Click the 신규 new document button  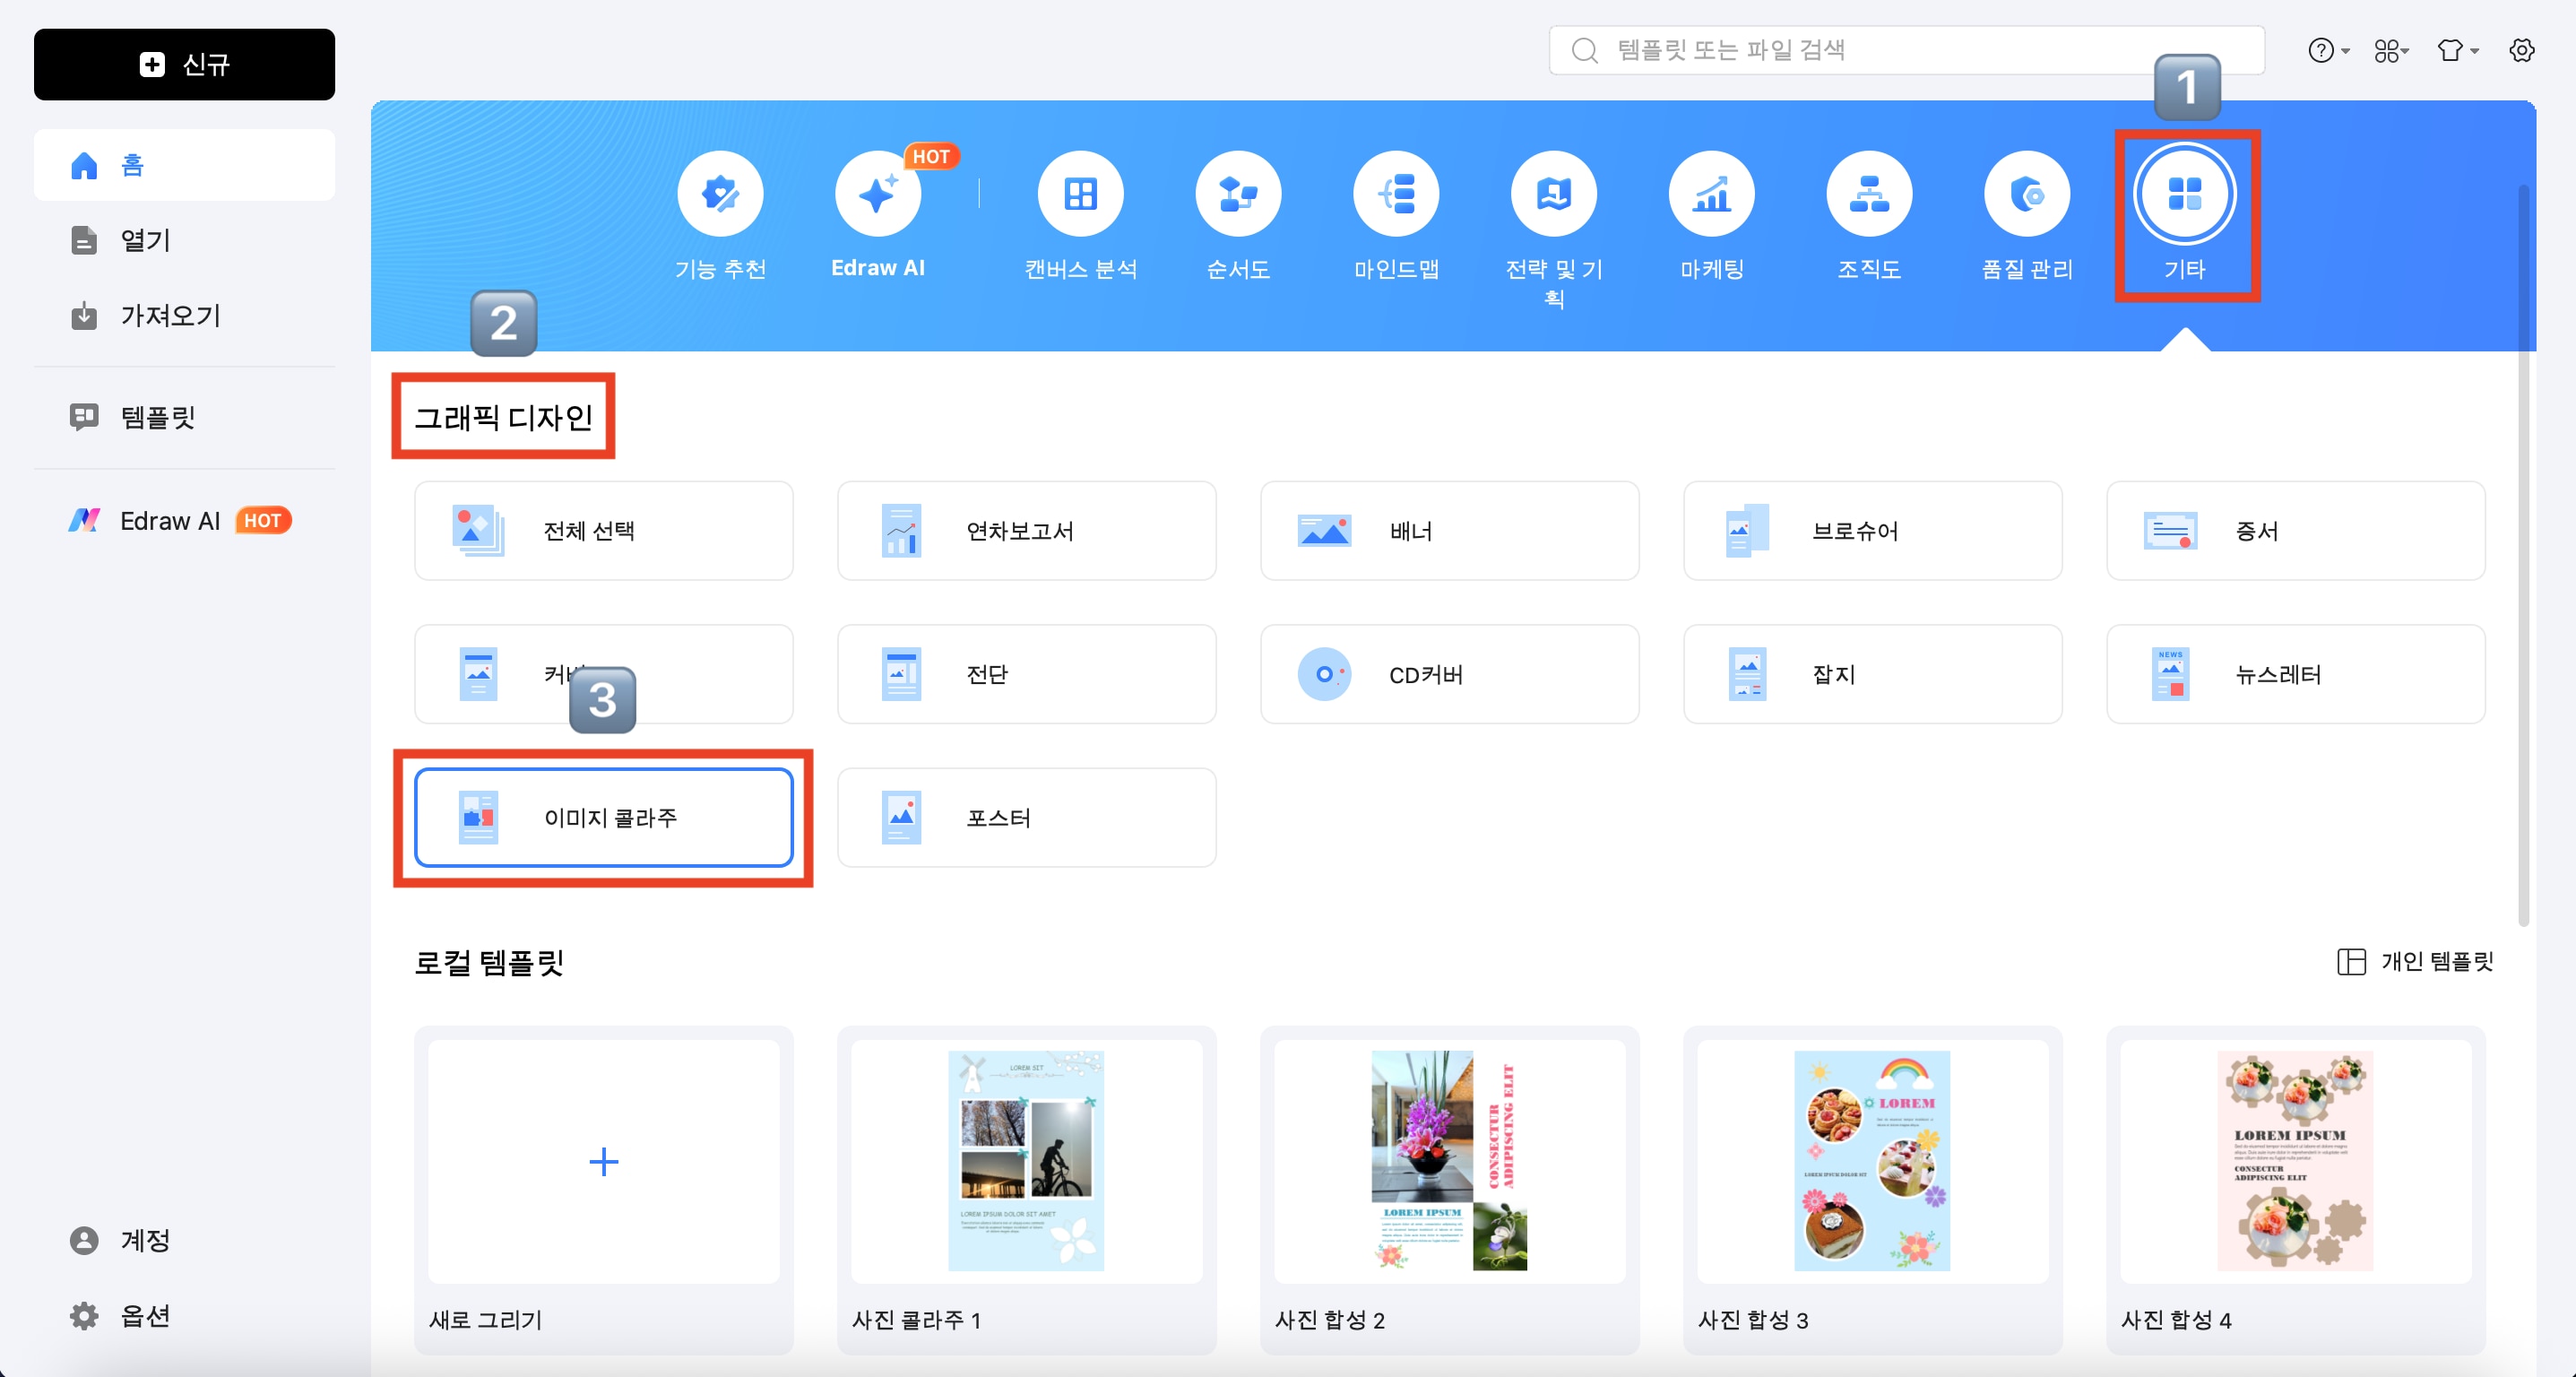point(184,64)
